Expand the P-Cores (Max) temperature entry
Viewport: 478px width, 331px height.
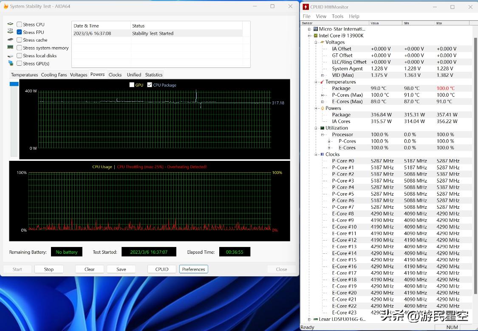click(x=323, y=95)
